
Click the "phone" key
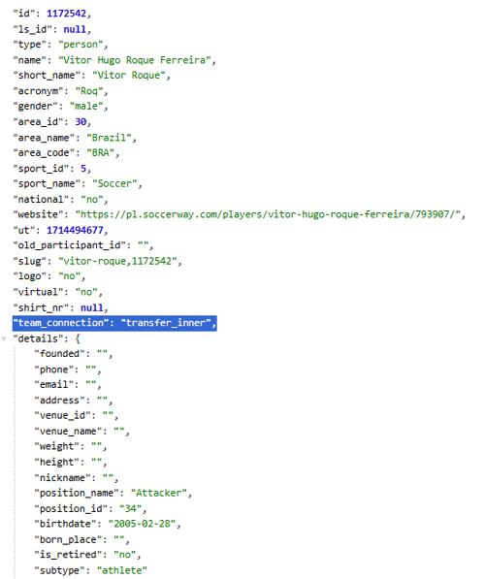click(x=54, y=370)
